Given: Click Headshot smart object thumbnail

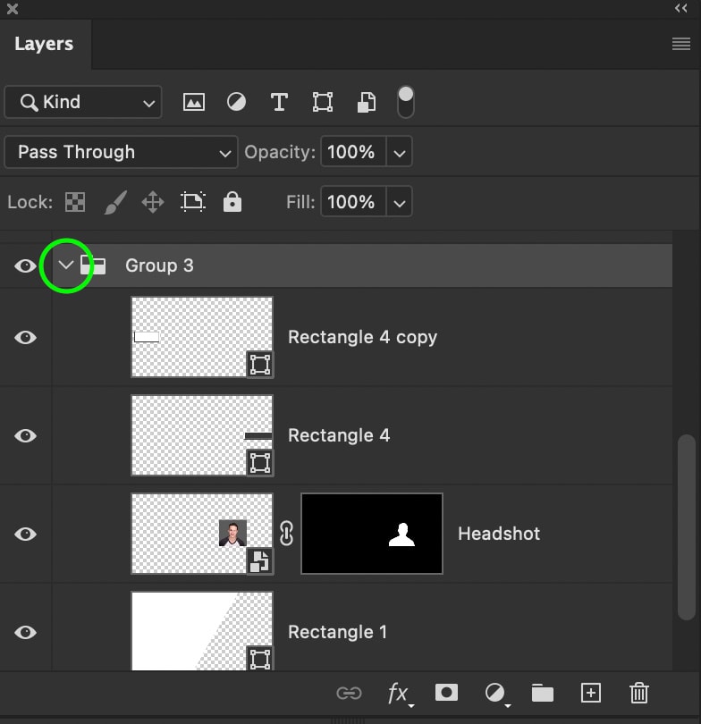Looking at the screenshot, I should coord(202,534).
